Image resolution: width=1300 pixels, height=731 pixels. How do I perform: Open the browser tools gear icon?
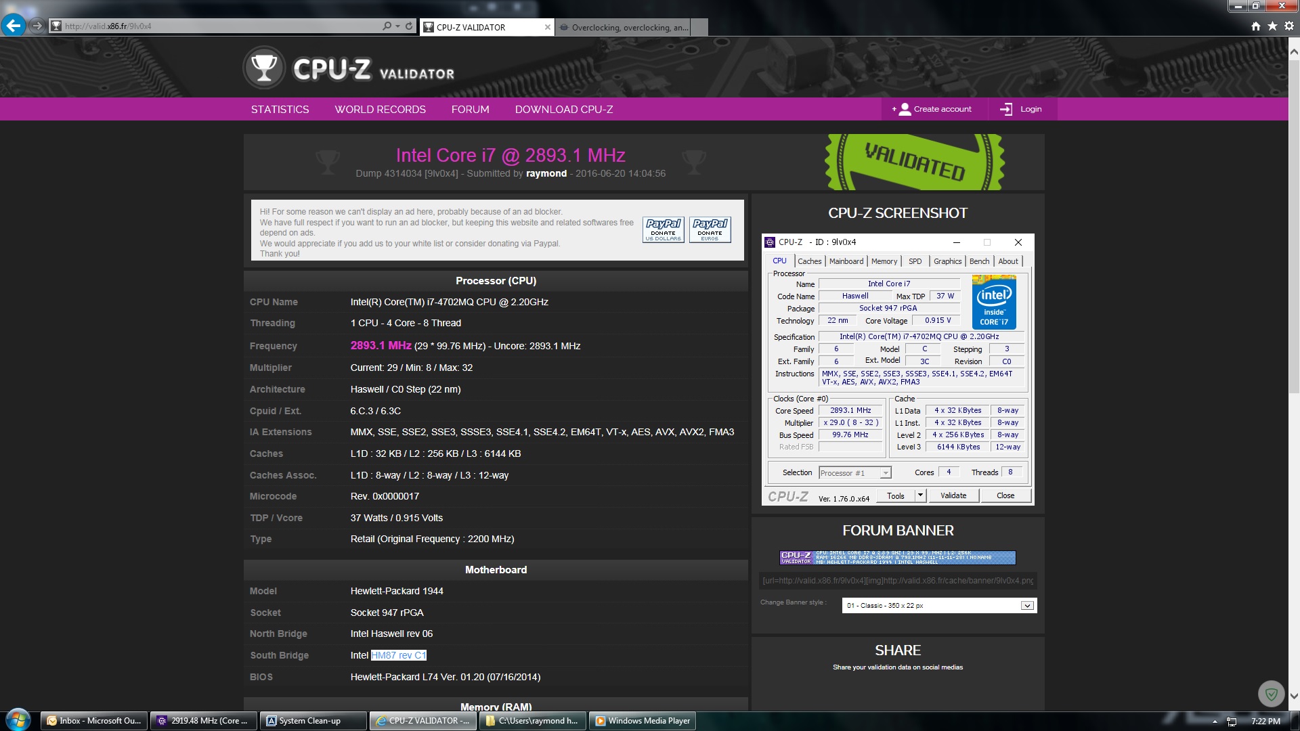[1289, 26]
